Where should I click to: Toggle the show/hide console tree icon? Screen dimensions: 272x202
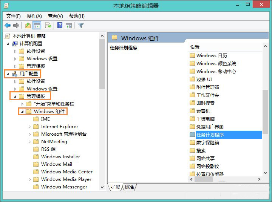coord(37,26)
